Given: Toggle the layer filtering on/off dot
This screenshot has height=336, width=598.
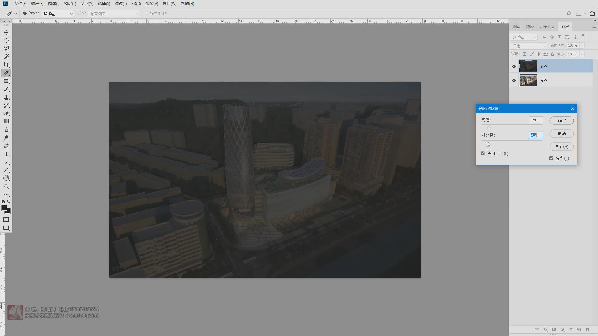Looking at the screenshot, I should 583,36.
